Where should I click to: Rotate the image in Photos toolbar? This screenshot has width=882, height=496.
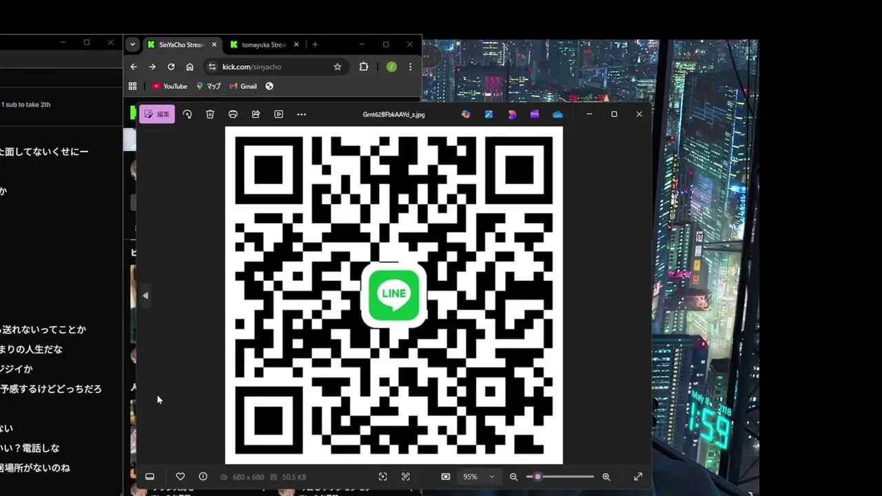coord(187,114)
